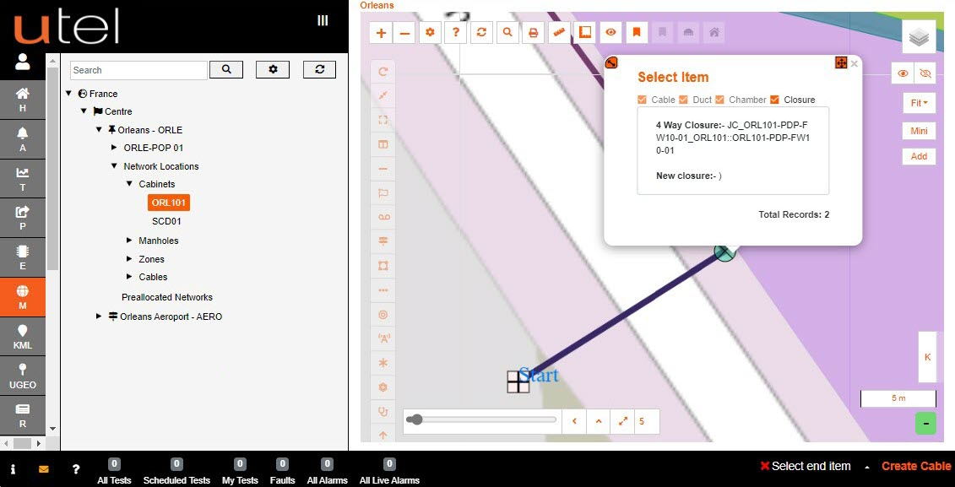Viewport: 955px width, 487px height.
Task: Click the green minus collapse button
Action: [925, 423]
